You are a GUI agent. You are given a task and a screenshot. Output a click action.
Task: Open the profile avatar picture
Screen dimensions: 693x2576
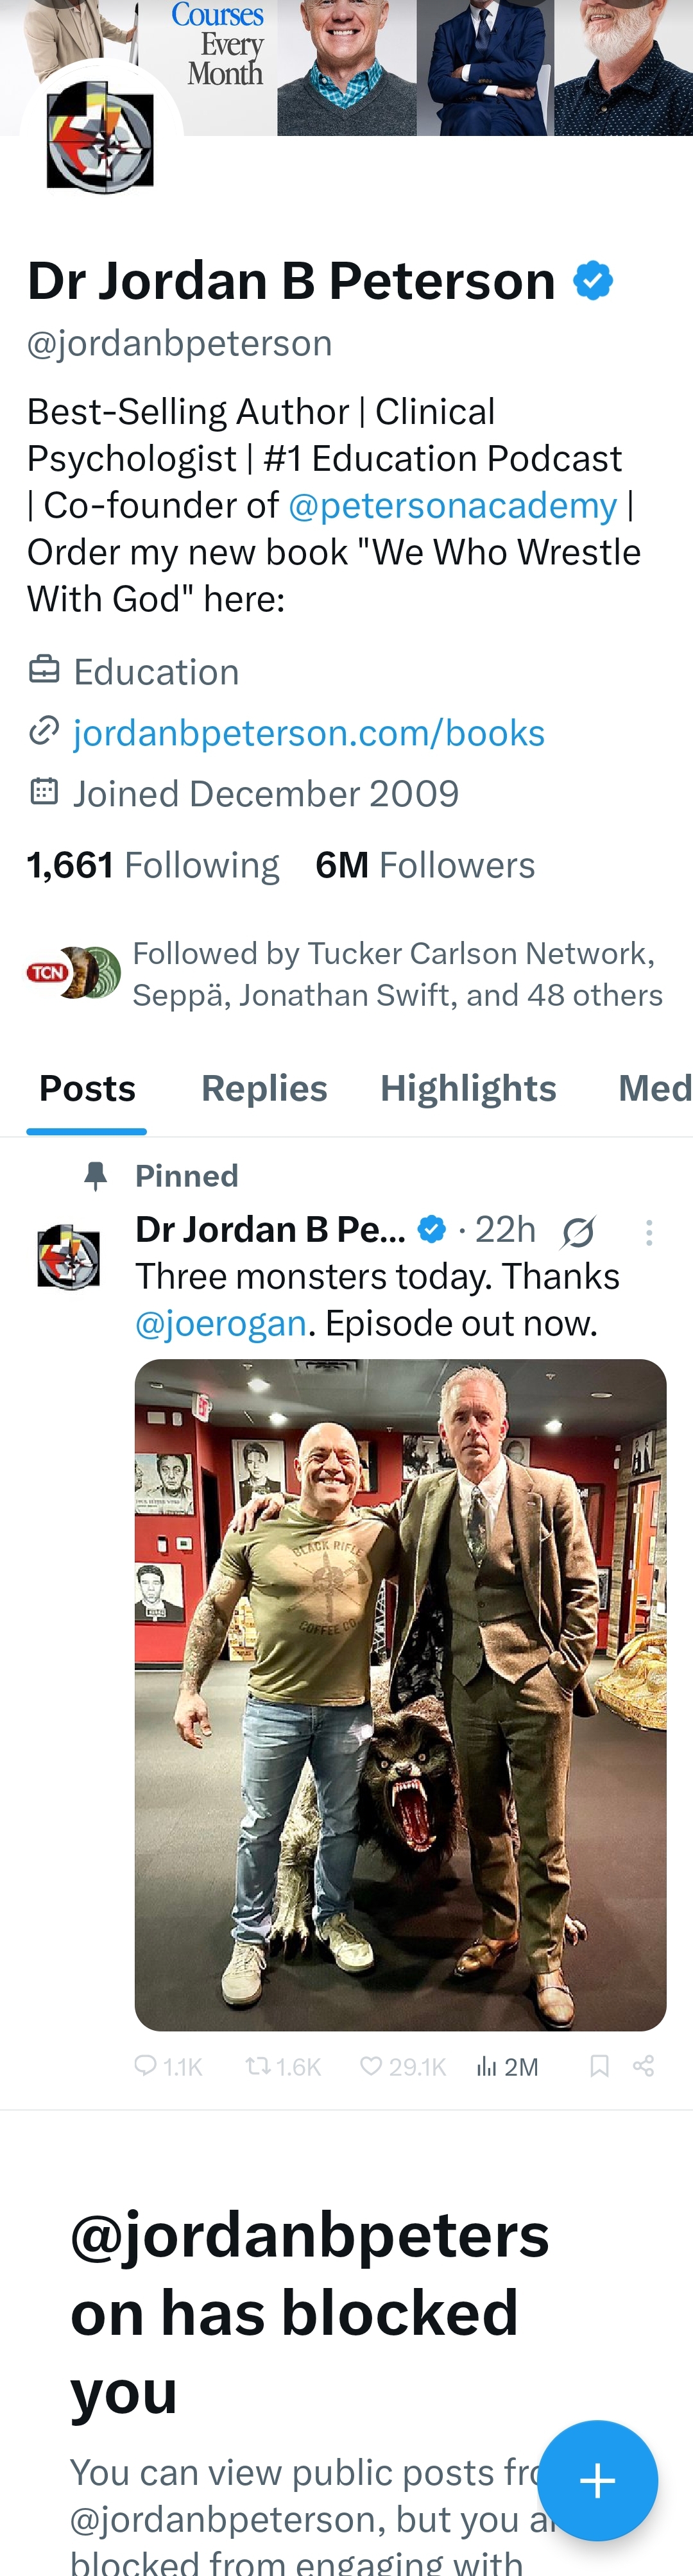(101, 138)
